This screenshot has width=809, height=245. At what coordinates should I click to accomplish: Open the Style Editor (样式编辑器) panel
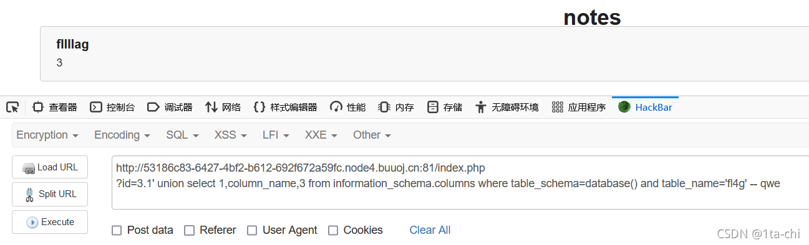[x=285, y=107]
